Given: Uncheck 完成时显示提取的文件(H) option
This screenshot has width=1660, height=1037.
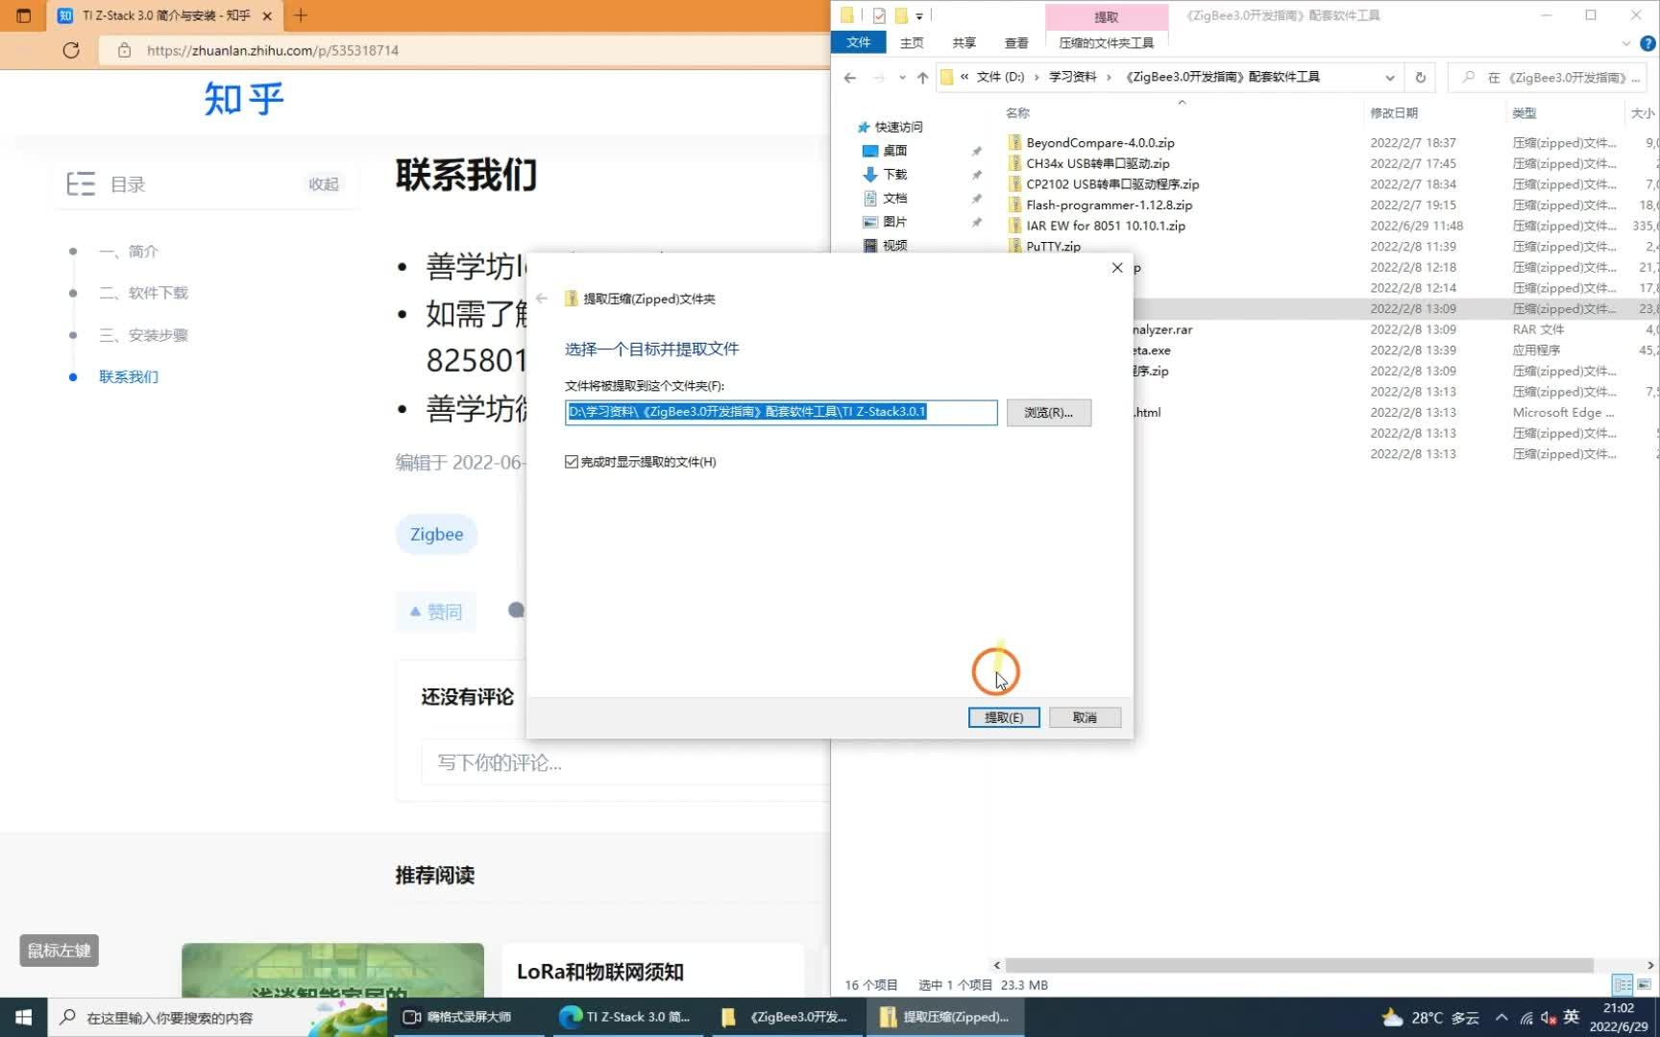Looking at the screenshot, I should point(572,462).
